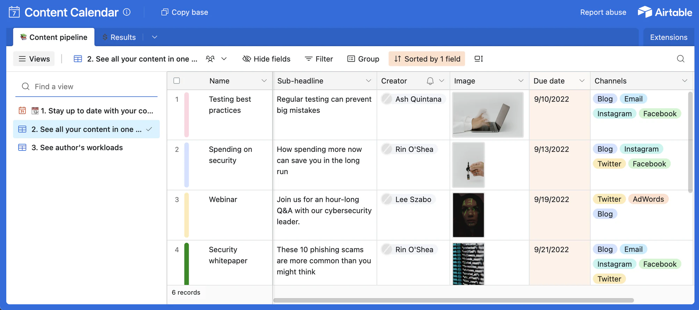Open the Extensions panel

pos(669,37)
